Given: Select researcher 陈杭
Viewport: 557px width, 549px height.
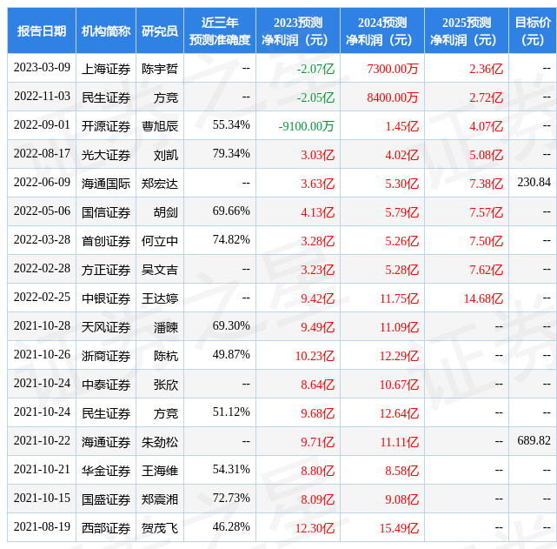Looking at the screenshot, I should click(x=166, y=356).
